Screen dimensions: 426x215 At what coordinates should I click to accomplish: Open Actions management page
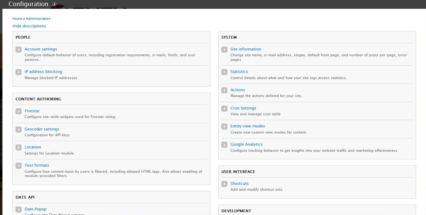point(237,90)
